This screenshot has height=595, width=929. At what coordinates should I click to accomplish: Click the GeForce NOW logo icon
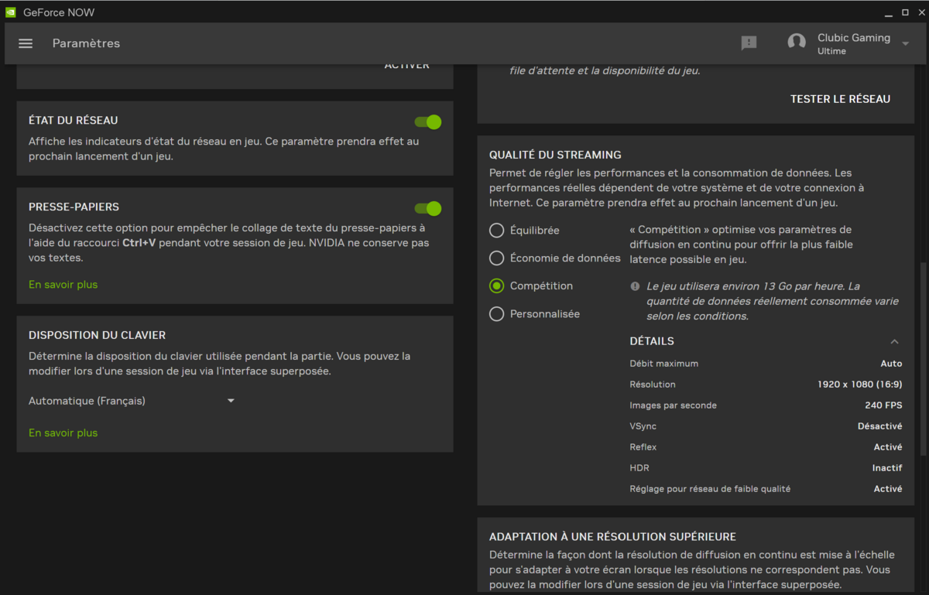point(10,12)
